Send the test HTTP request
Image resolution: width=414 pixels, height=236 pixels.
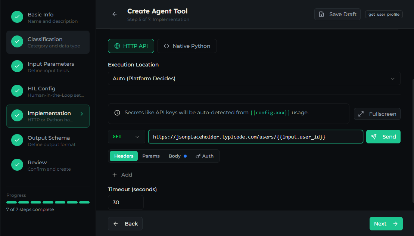click(x=383, y=136)
